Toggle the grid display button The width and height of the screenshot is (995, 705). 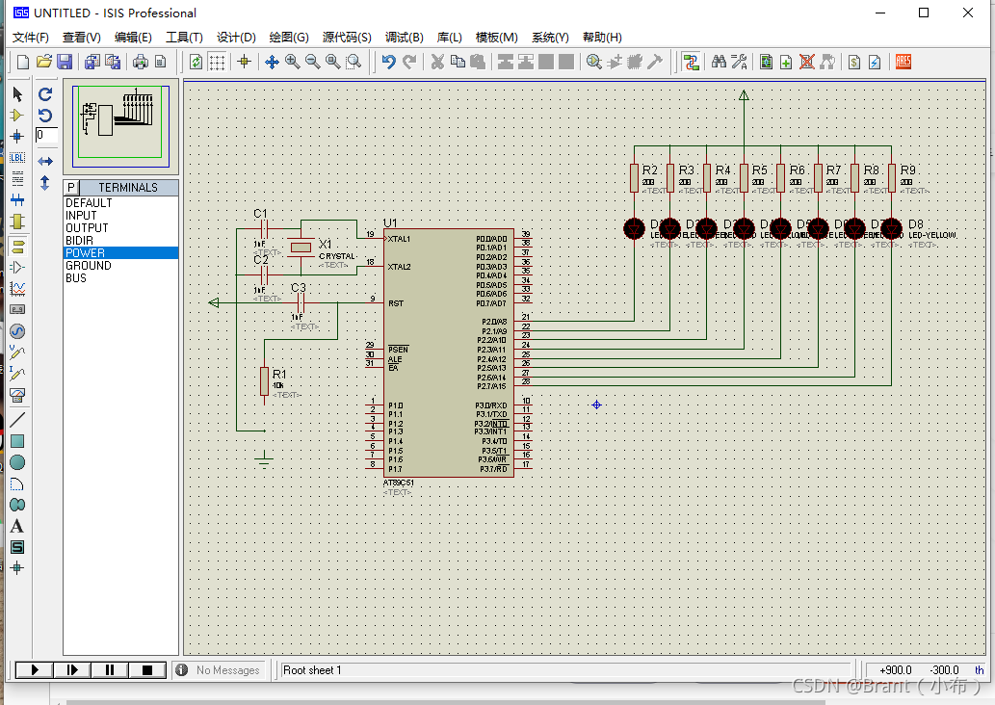pyautogui.click(x=218, y=62)
